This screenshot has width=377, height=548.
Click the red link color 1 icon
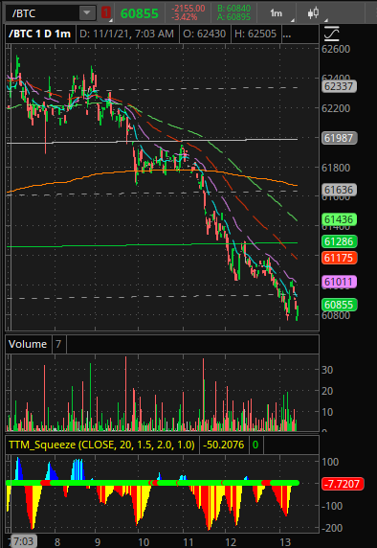tap(106, 13)
